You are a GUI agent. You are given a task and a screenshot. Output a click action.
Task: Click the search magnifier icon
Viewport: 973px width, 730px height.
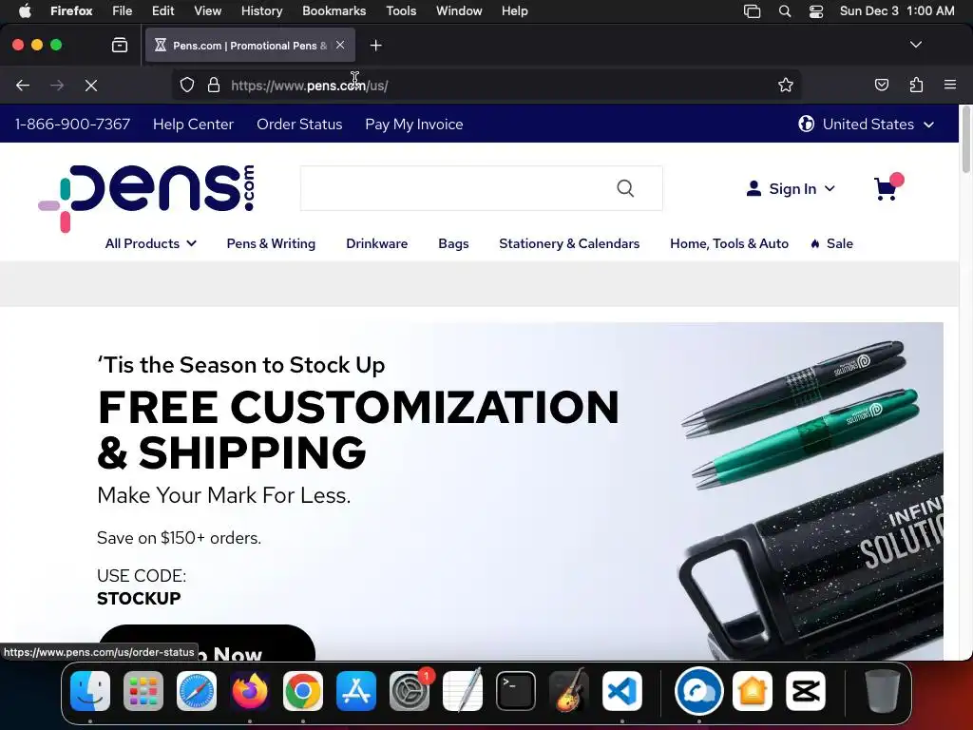click(x=625, y=188)
